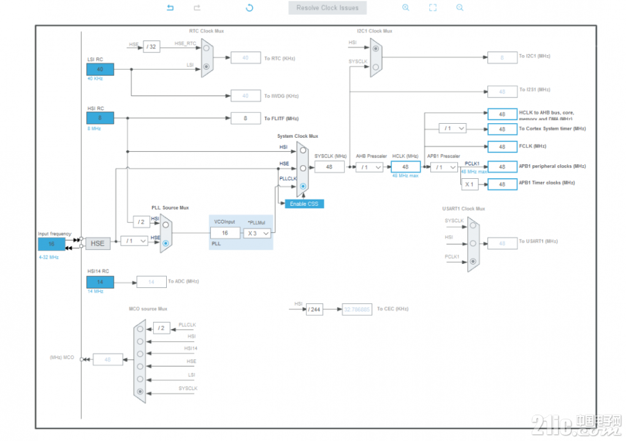
Task: Click the APB1 peripheral clocks 48 box
Action: click(x=502, y=167)
